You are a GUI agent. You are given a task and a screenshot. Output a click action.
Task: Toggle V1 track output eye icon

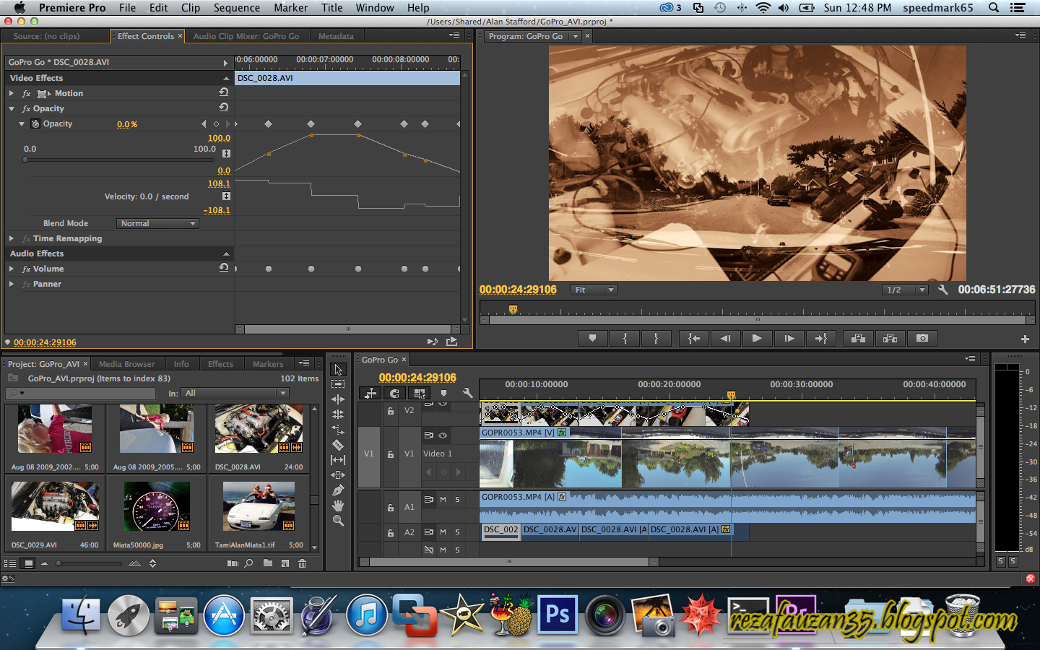click(443, 435)
